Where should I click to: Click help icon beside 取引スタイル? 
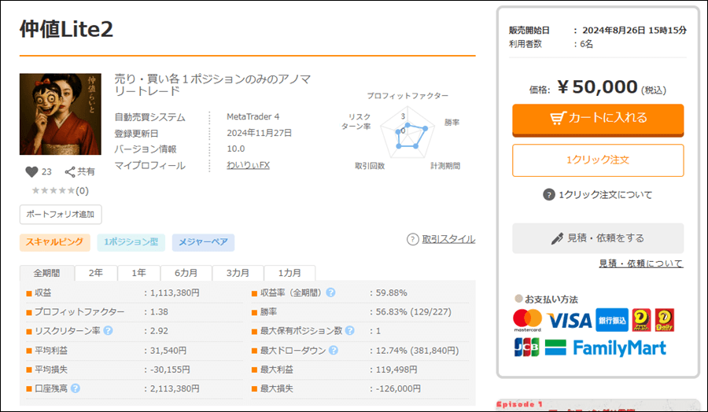pyautogui.click(x=412, y=239)
